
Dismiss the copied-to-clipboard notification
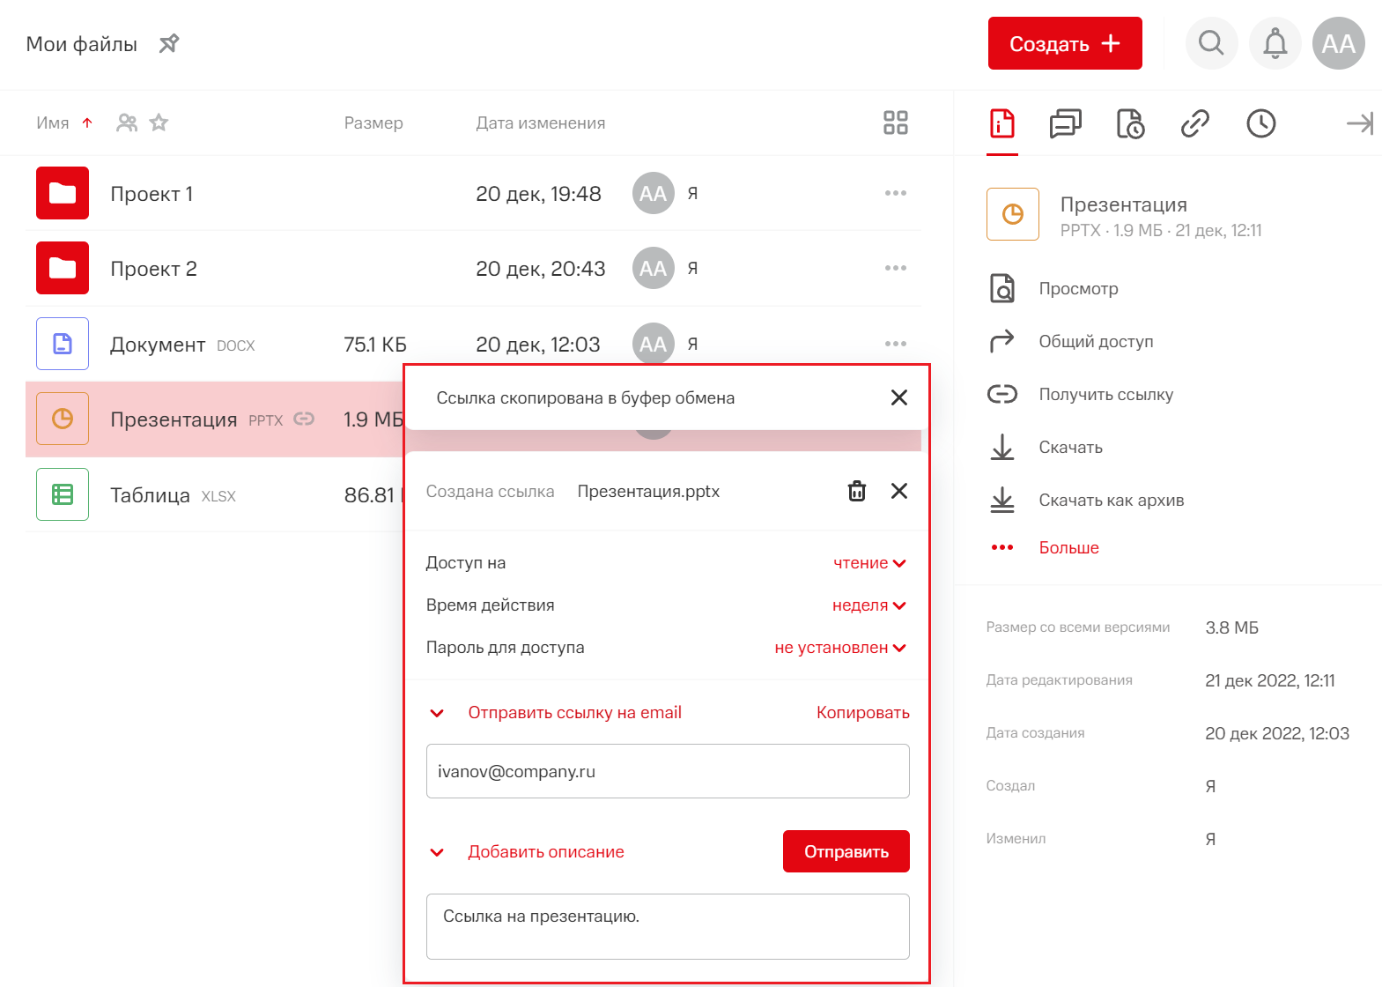click(x=898, y=397)
